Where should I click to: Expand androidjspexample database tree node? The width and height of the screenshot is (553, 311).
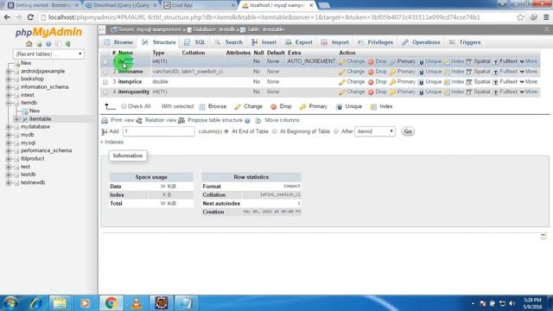(9, 71)
